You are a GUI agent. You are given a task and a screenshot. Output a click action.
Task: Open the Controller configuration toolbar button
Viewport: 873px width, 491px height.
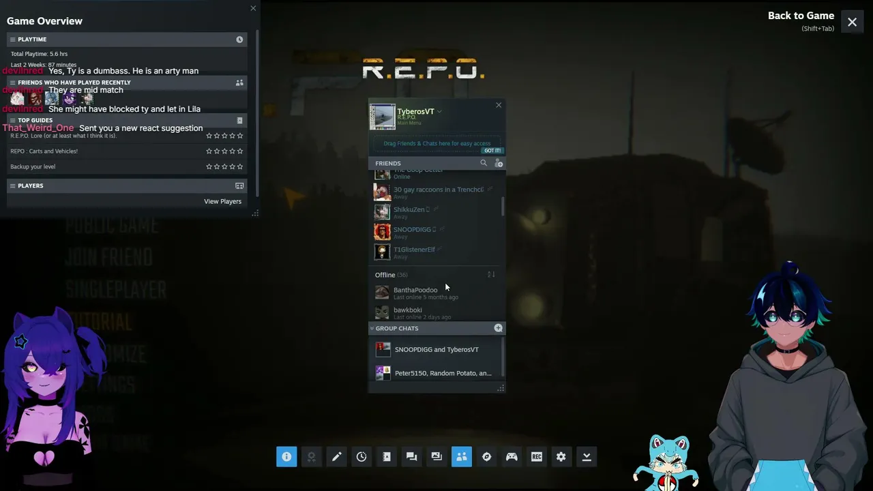pos(512,457)
